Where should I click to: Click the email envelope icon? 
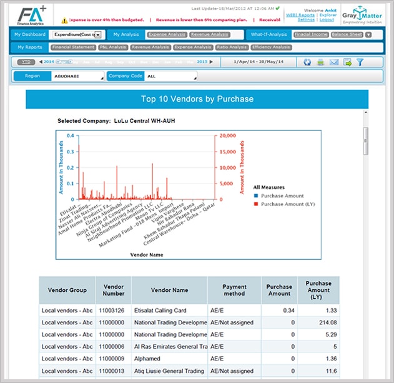tap(334, 62)
